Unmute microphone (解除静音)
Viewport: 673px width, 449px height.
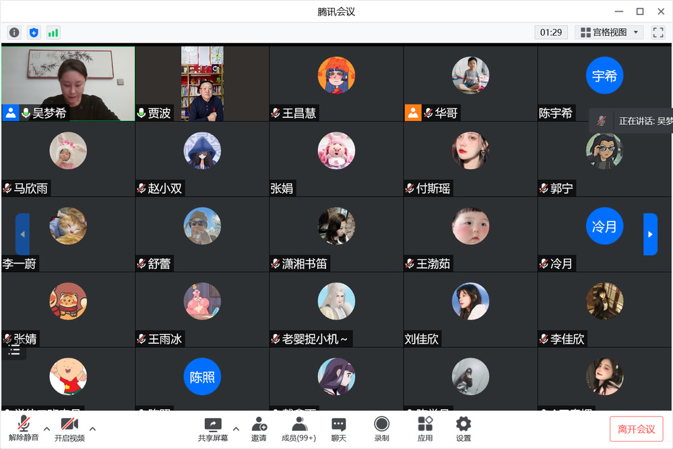click(24, 429)
